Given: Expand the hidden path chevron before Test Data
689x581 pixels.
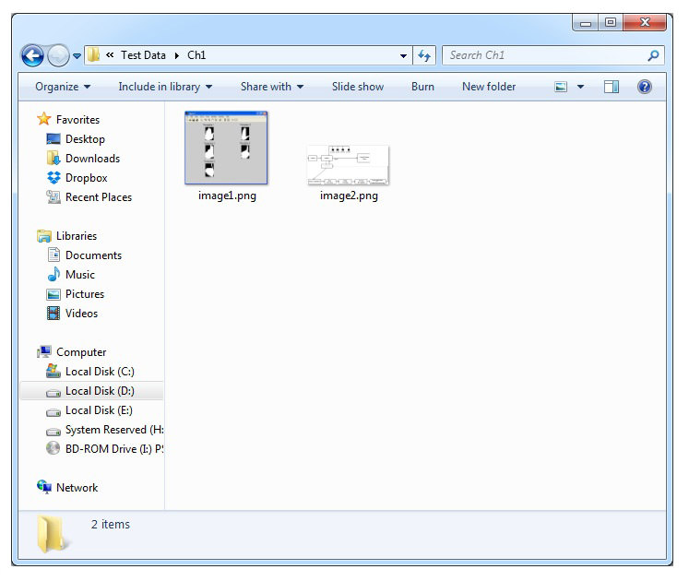Looking at the screenshot, I should pos(110,55).
